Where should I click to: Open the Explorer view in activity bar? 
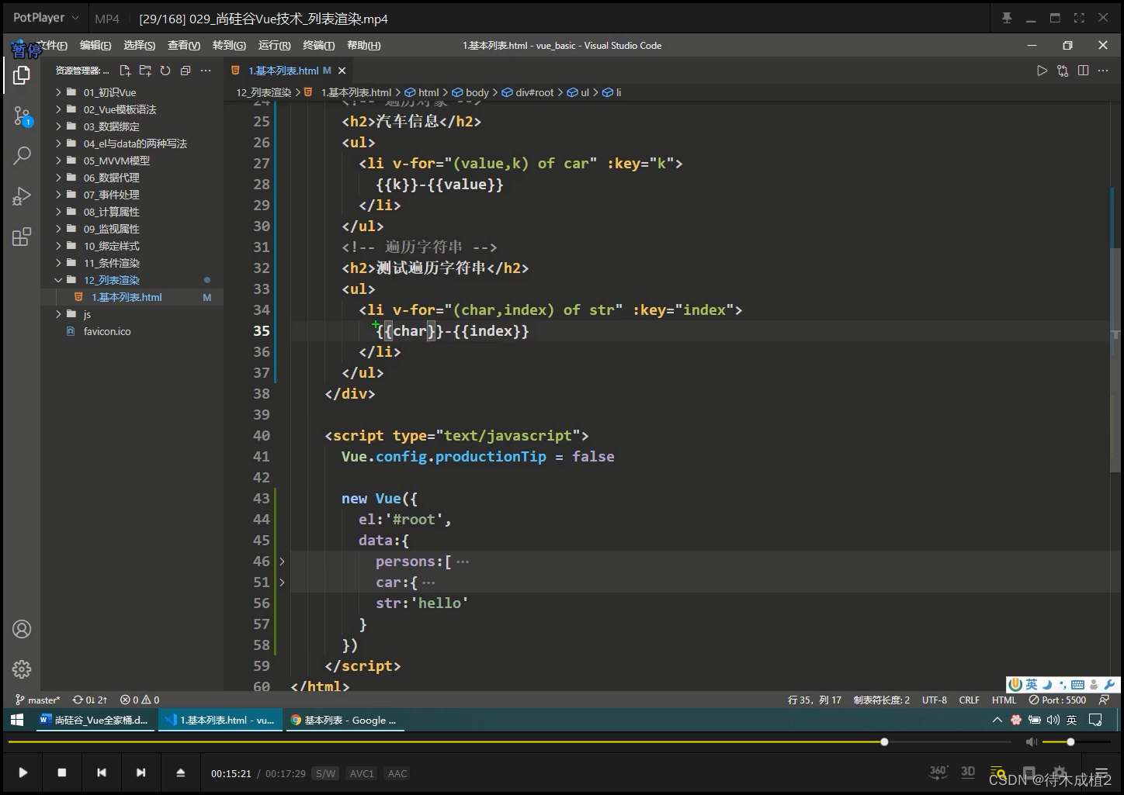click(22, 75)
